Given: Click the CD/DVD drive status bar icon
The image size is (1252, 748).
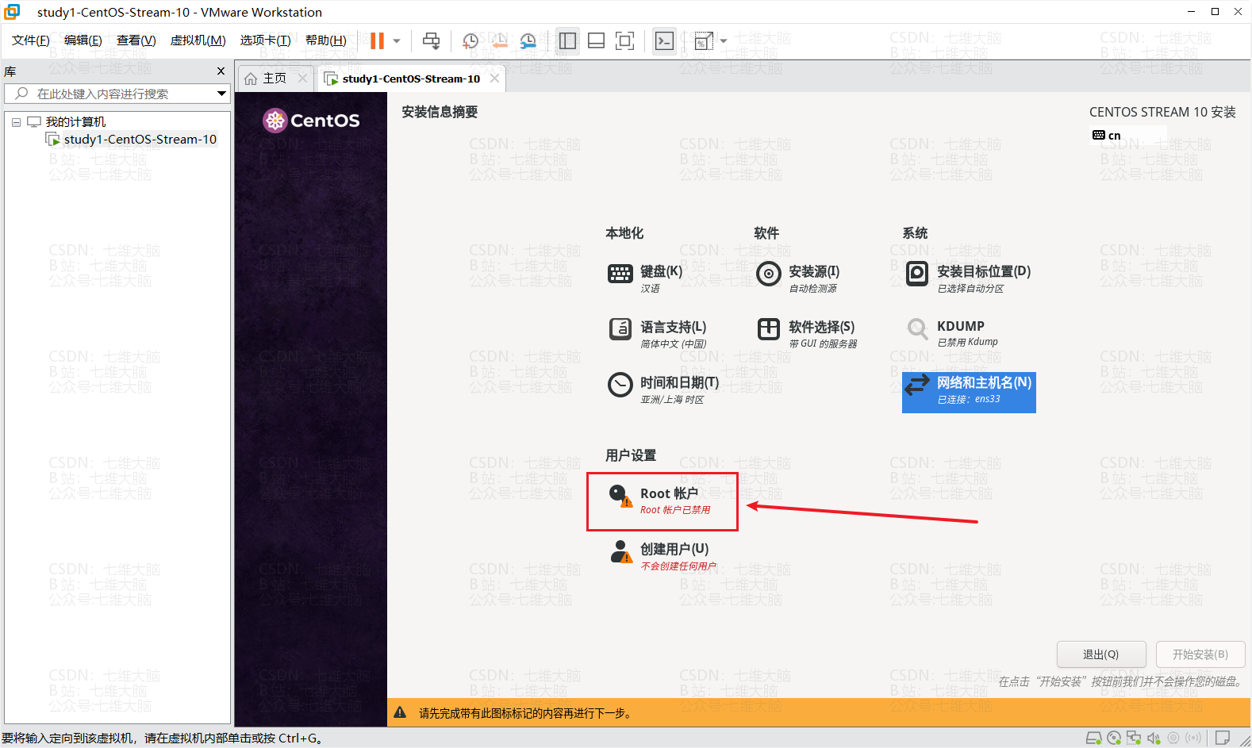Looking at the screenshot, I should pyautogui.click(x=1114, y=738).
